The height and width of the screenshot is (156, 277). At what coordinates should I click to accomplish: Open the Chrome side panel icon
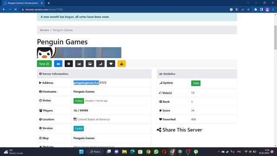tap(261, 10)
